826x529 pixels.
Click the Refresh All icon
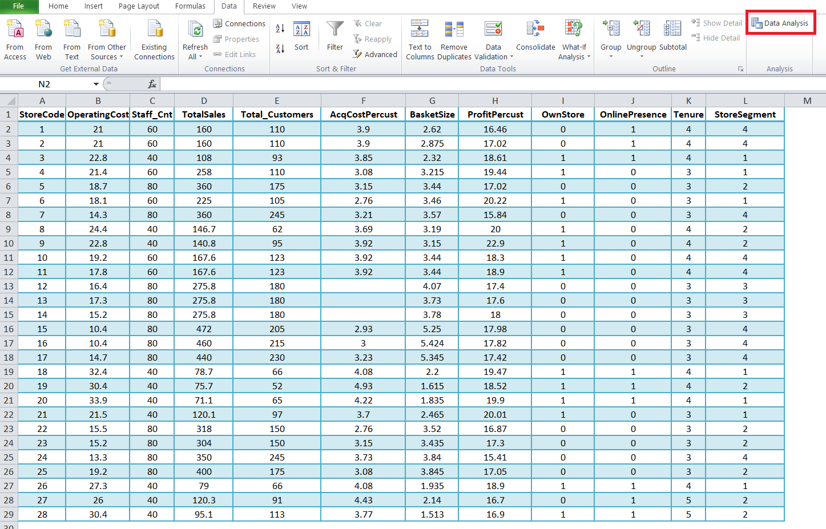(x=195, y=30)
